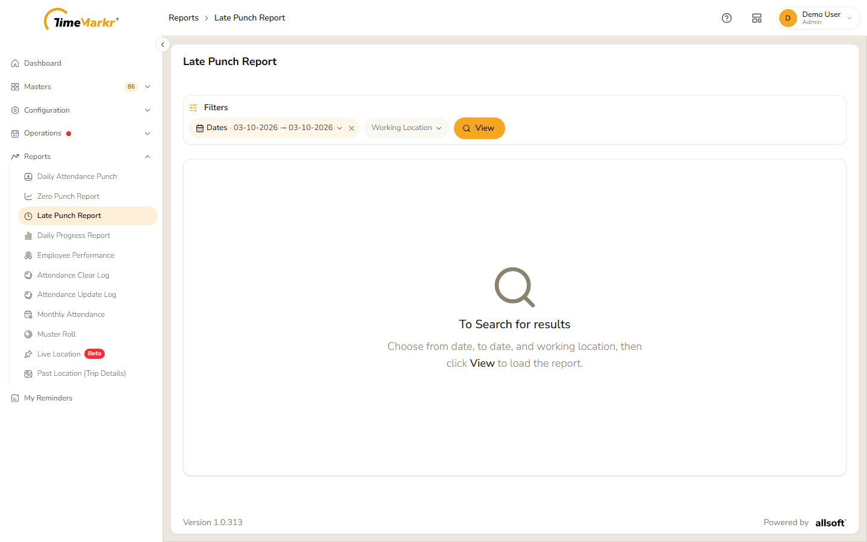Click the My Reminders icon
The image size is (867, 542).
(x=15, y=398)
